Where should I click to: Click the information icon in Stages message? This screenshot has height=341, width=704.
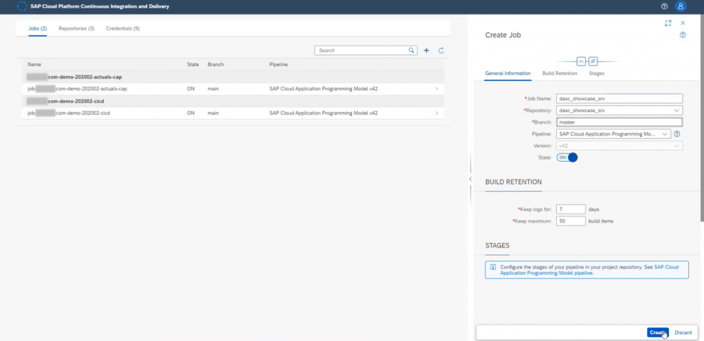click(493, 267)
